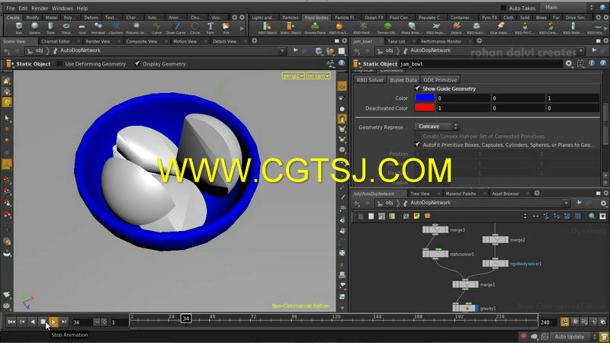The height and width of the screenshot is (343, 610).
Task: Step forward one frame
Action: [x=64, y=322]
